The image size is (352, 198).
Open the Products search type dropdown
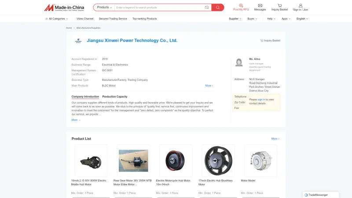(x=104, y=7)
